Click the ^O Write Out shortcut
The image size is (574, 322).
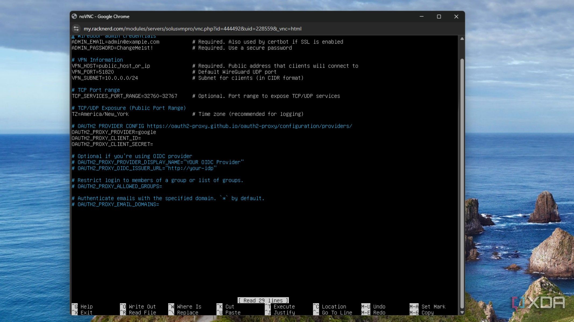pyautogui.click(x=138, y=306)
